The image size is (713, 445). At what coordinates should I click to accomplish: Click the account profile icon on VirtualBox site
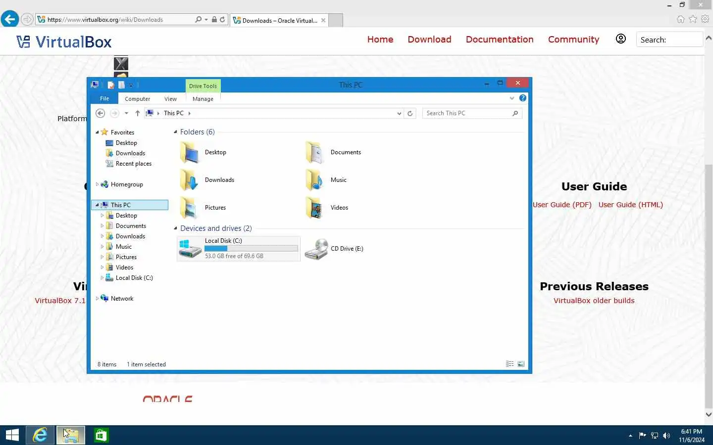[x=620, y=39]
